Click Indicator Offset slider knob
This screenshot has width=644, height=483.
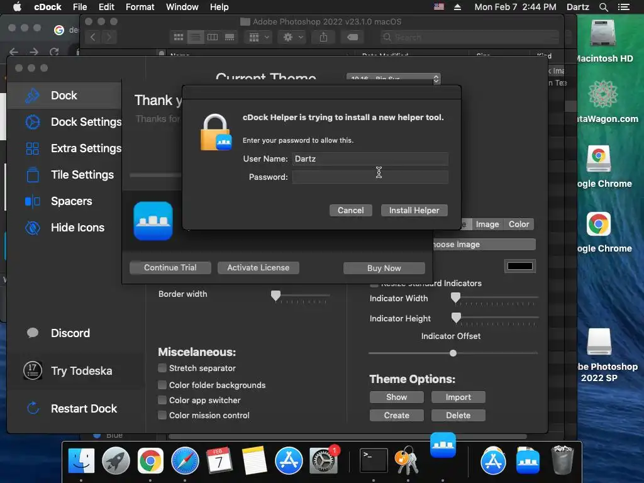coord(453,353)
